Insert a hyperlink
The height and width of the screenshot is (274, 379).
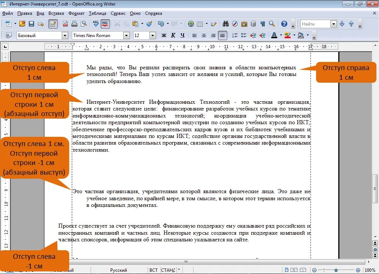(191, 24)
